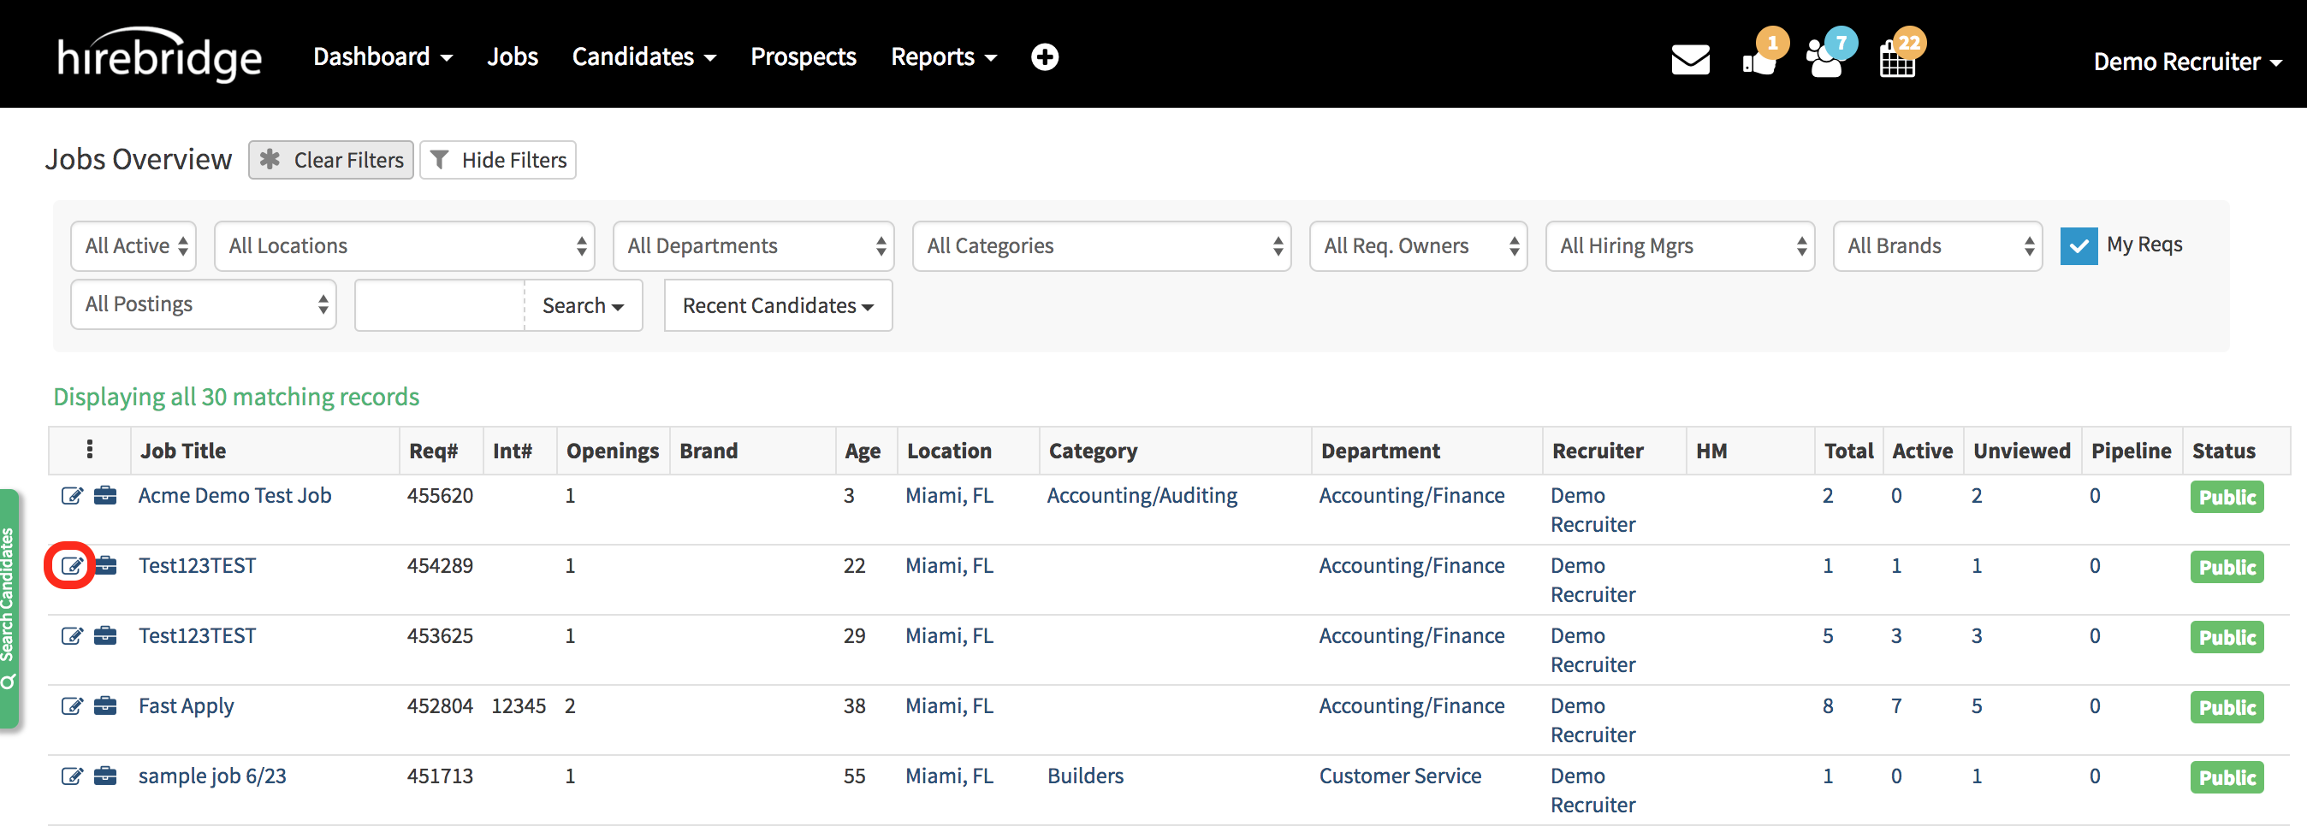This screenshot has height=826, width=2307.
Task: Open the Search Candidates side tab
Action: [9, 609]
